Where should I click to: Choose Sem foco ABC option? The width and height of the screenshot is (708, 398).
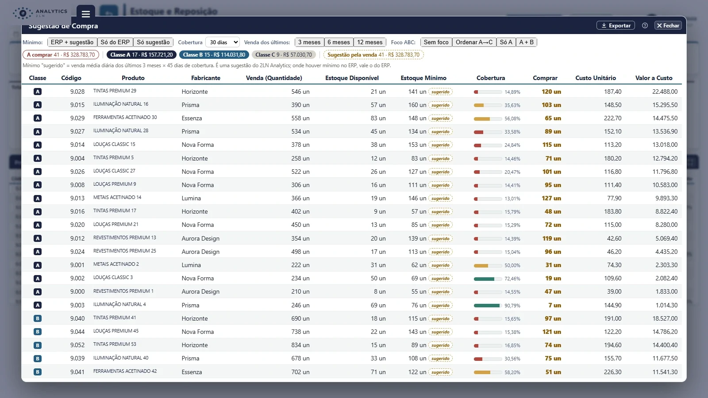(436, 42)
